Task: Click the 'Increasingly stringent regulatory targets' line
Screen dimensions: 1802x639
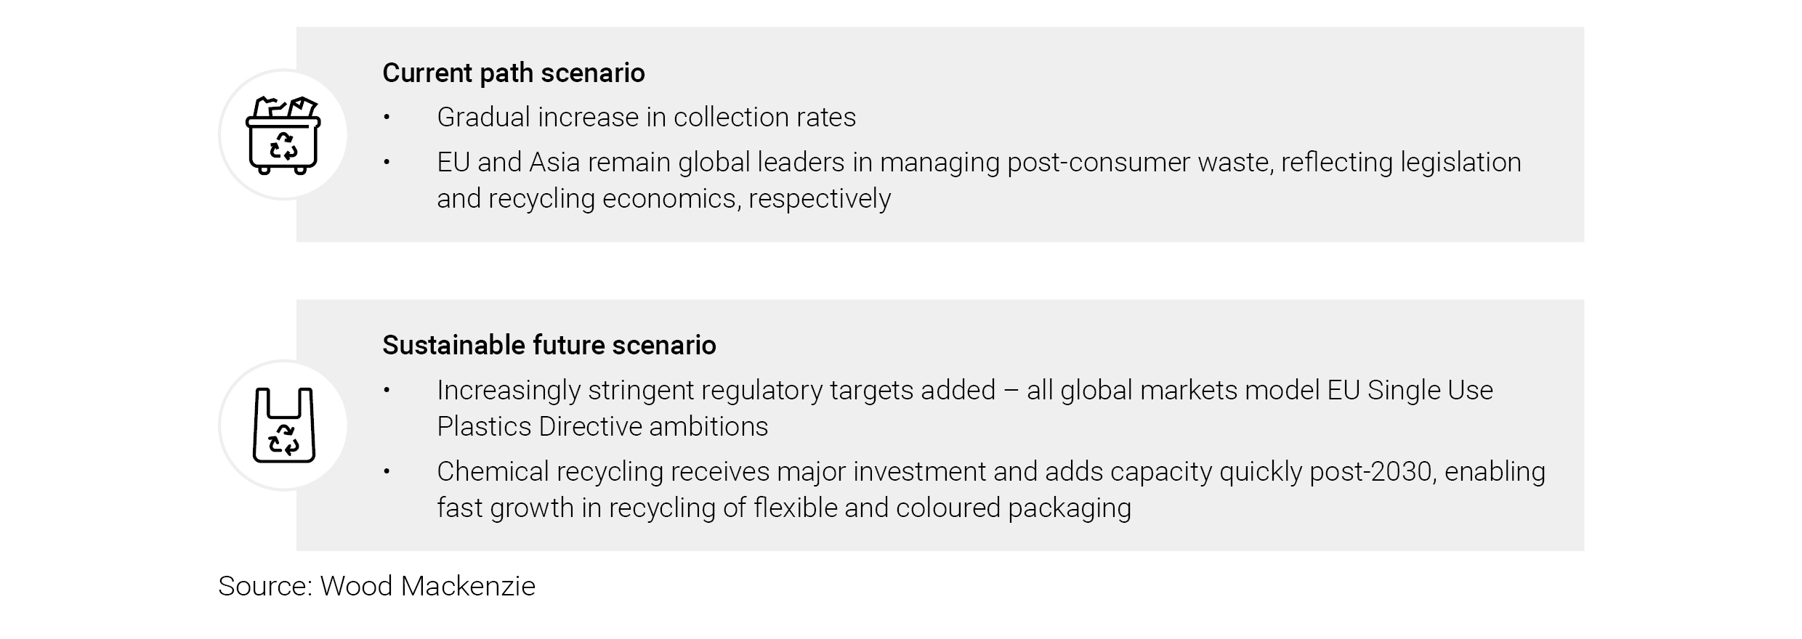Action: point(964,391)
